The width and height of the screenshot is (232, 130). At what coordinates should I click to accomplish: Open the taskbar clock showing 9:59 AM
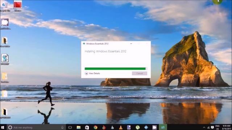click(226, 127)
